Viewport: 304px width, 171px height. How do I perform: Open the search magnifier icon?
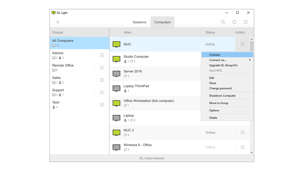coord(223,22)
